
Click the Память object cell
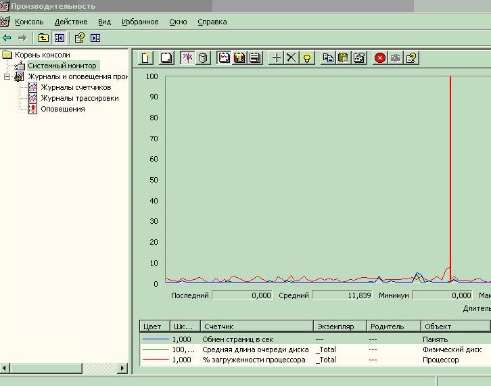[x=436, y=339]
